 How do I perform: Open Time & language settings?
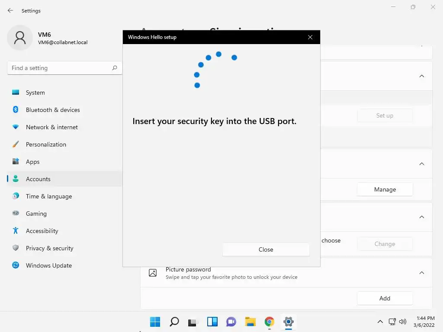65,196
